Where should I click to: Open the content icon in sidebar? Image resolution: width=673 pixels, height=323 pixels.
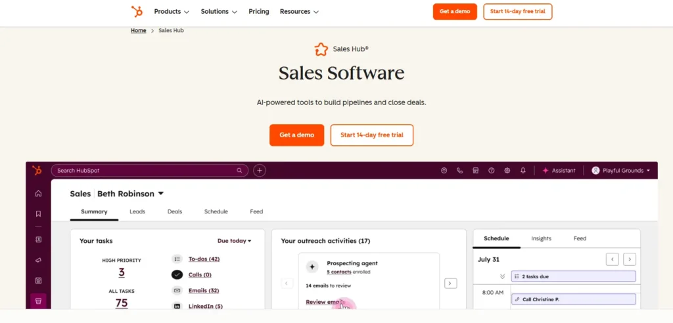tap(38, 280)
